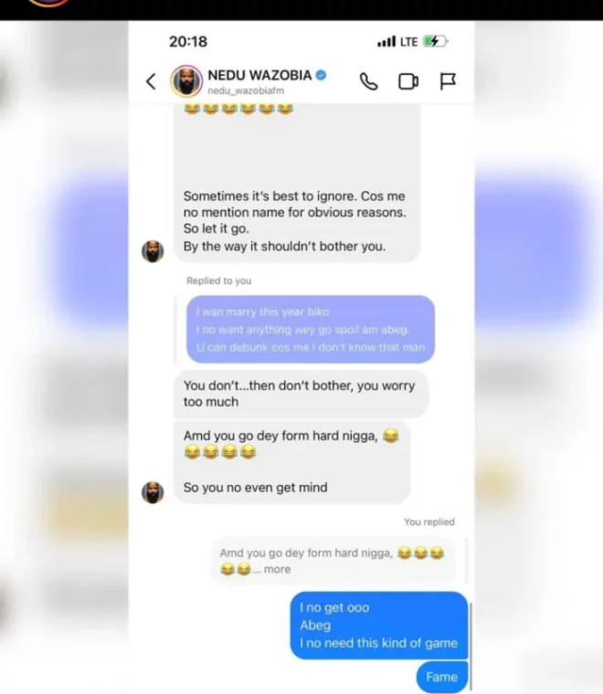Screen dimensions: 603x694
Task: Tap the flag icon in header
Action: (x=448, y=81)
